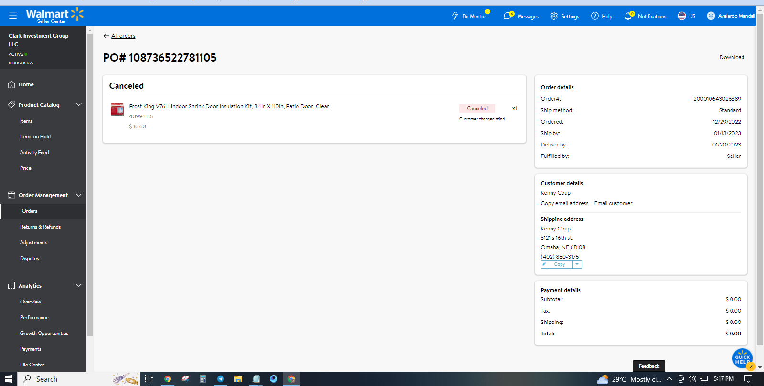Open the Feedback button
This screenshot has width=764, height=386.
coord(649,366)
